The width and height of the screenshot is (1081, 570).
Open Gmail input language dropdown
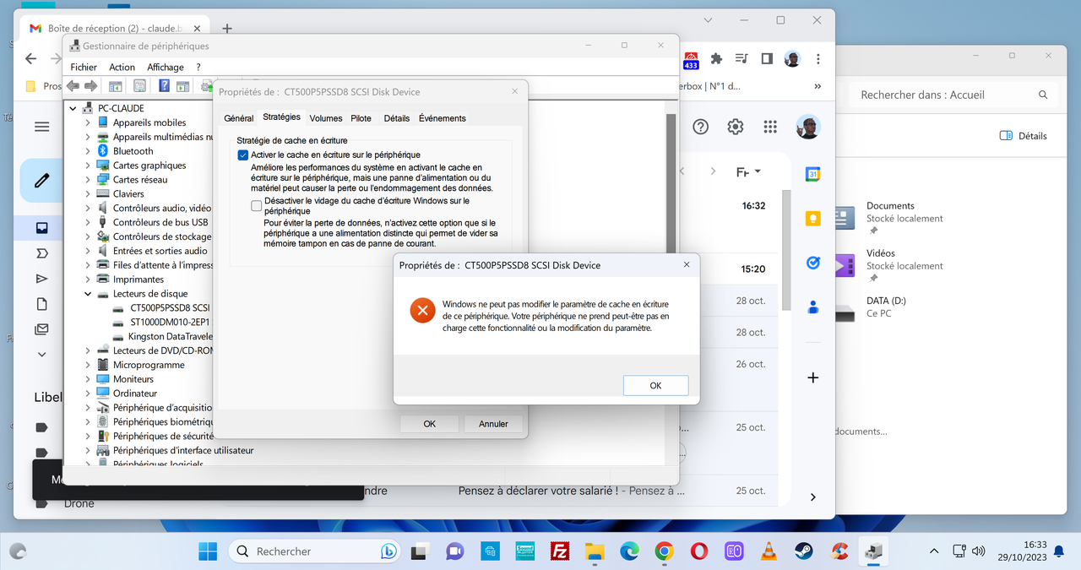pyautogui.click(x=748, y=171)
